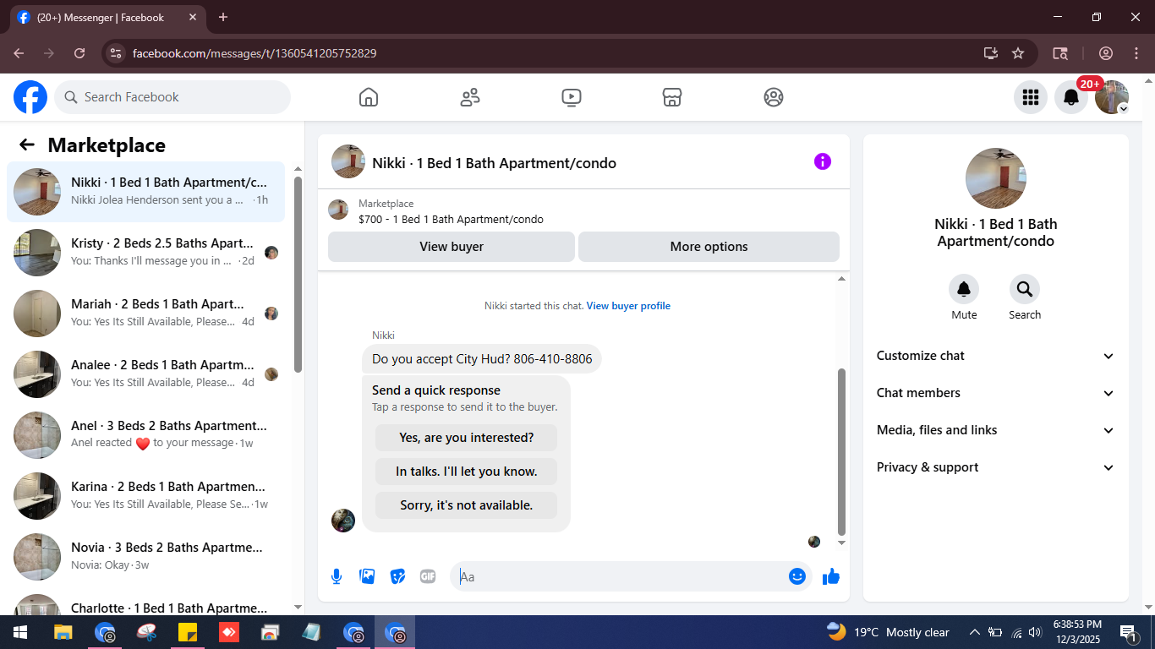This screenshot has height=649, width=1155.
Task: Open the account profile picture menu
Action: coord(1112,97)
